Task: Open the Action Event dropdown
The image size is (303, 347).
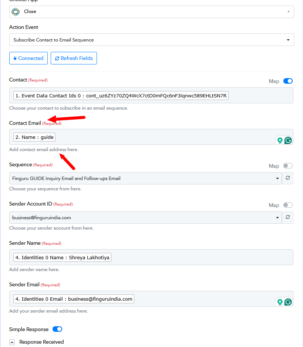Action: pos(151,40)
